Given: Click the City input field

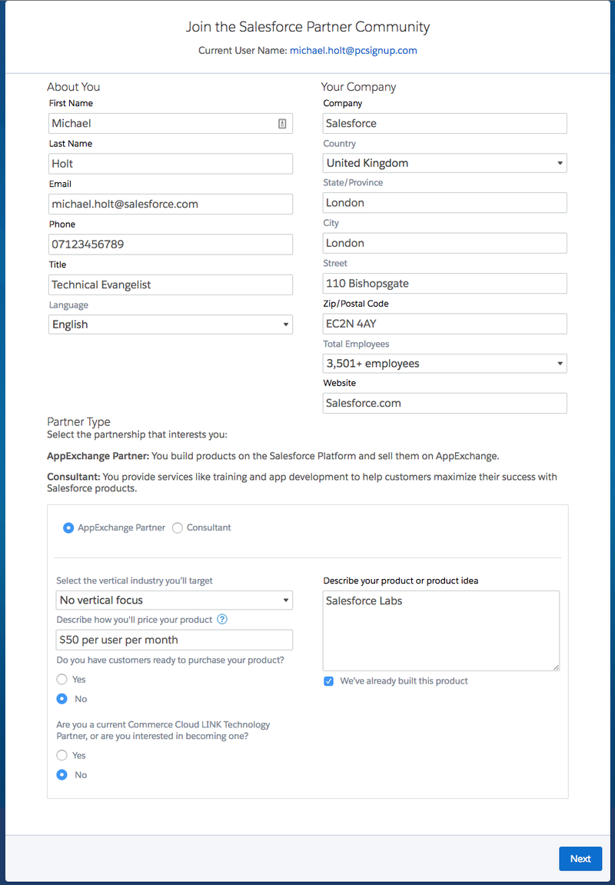Looking at the screenshot, I should [444, 243].
